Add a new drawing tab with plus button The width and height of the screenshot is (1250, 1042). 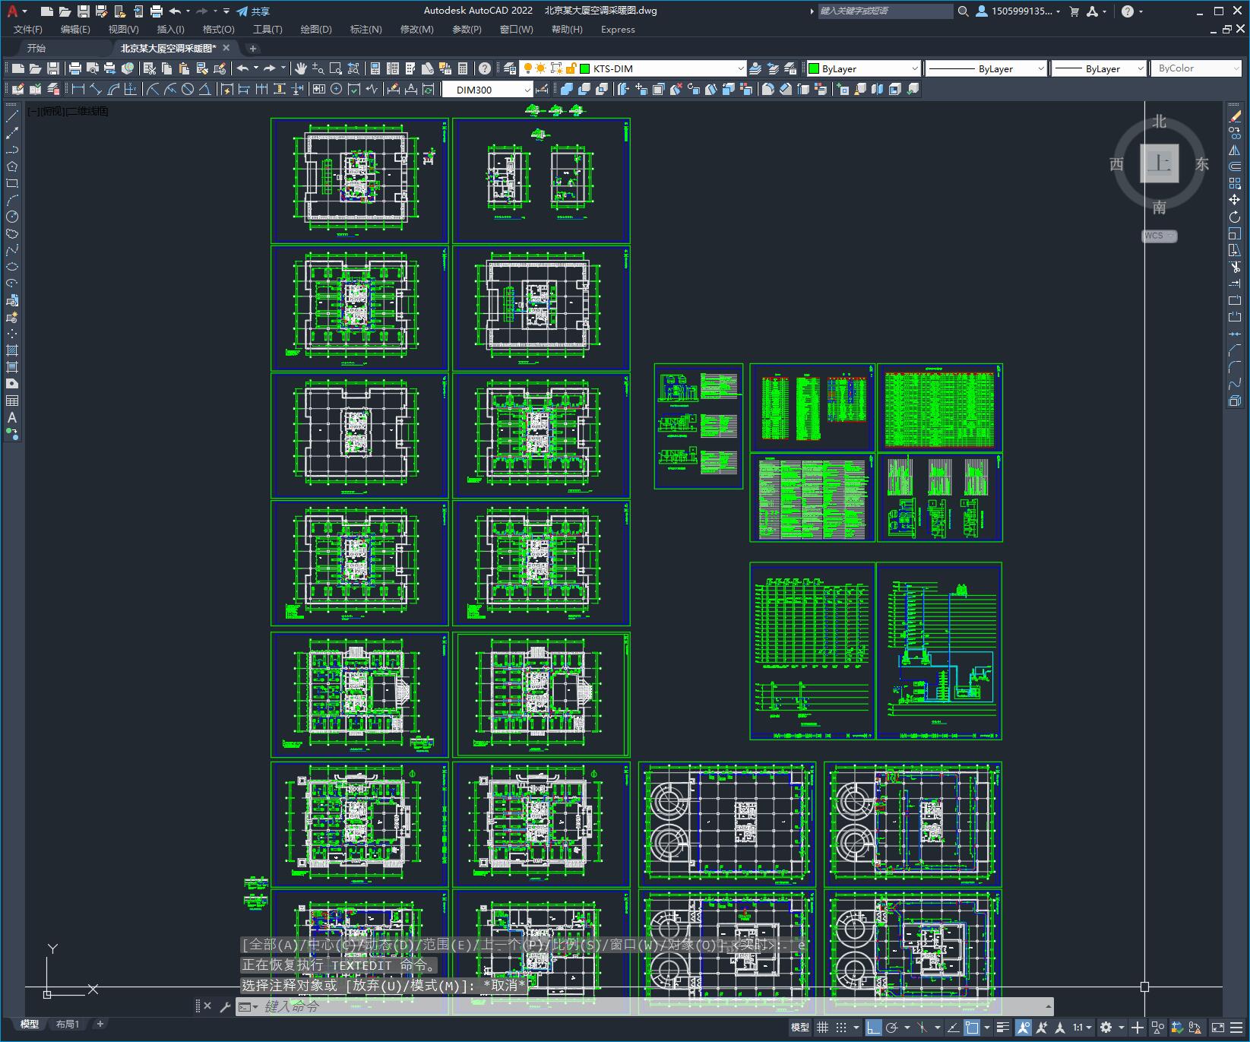[253, 49]
